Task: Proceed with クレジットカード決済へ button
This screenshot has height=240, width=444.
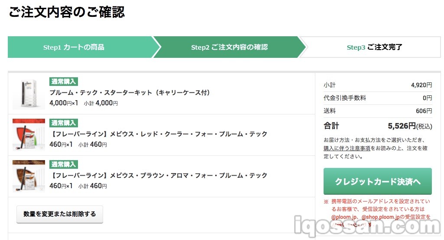Action: click(x=377, y=181)
